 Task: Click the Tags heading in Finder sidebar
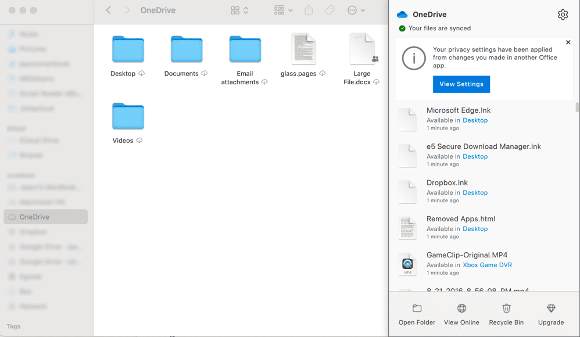point(14,327)
